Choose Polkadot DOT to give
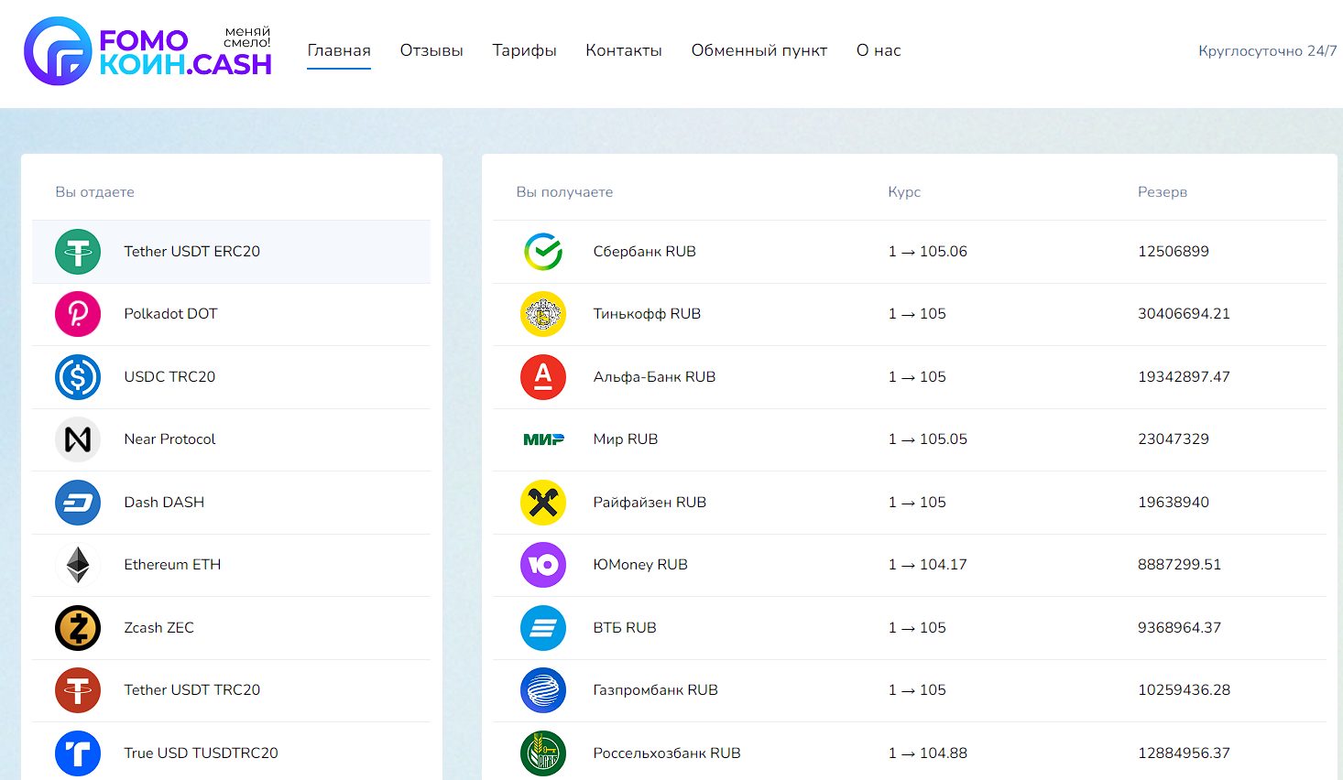This screenshot has width=1343, height=780. [170, 314]
